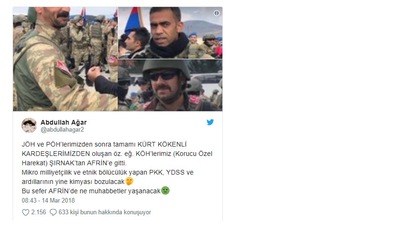Click the line starting "Mikro milliyetçilik"
This screenshot has width=411, height=225.
point(107,172)
